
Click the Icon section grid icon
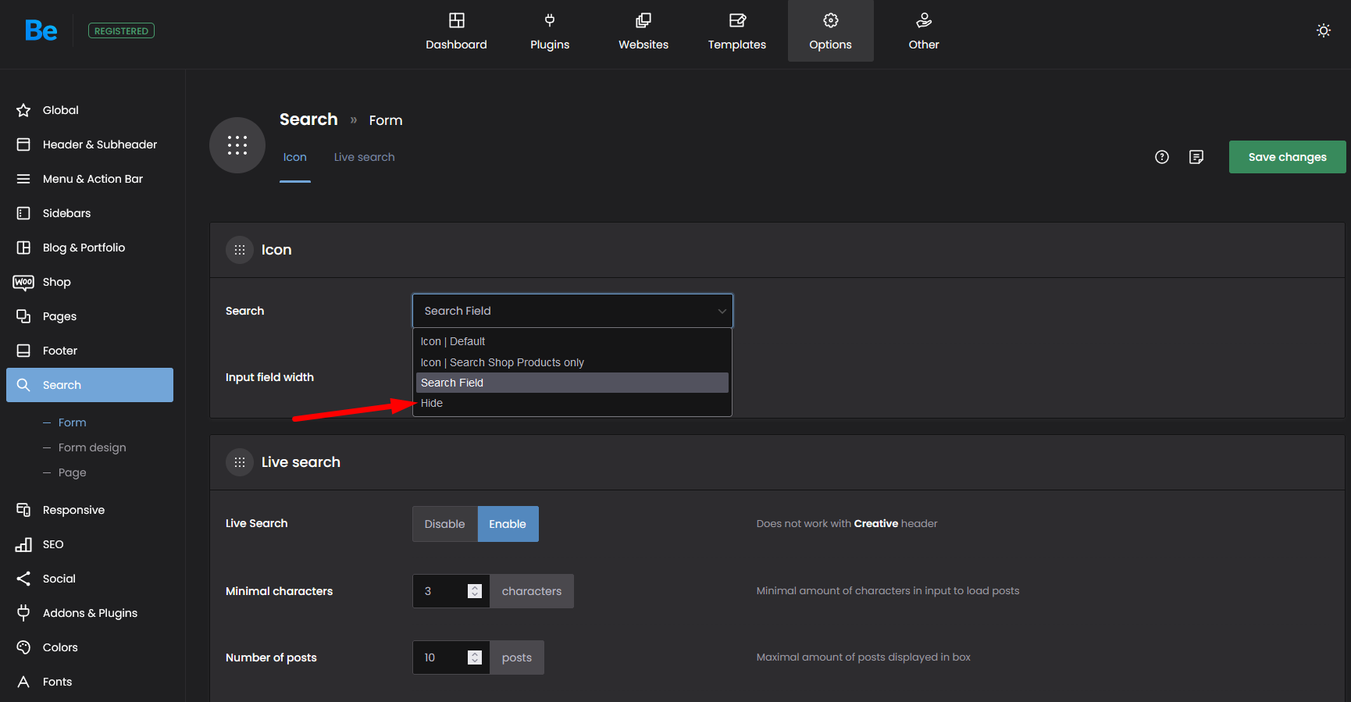(240, 250)
